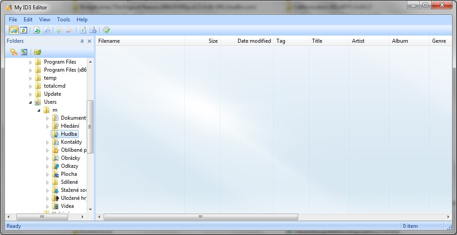Sort by Tag column header
Viewport: 457px width, 235px height.
(291, 41)
